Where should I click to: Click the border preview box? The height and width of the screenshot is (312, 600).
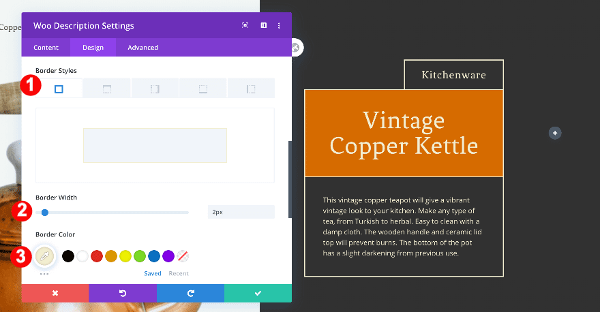tap(155, 145)
